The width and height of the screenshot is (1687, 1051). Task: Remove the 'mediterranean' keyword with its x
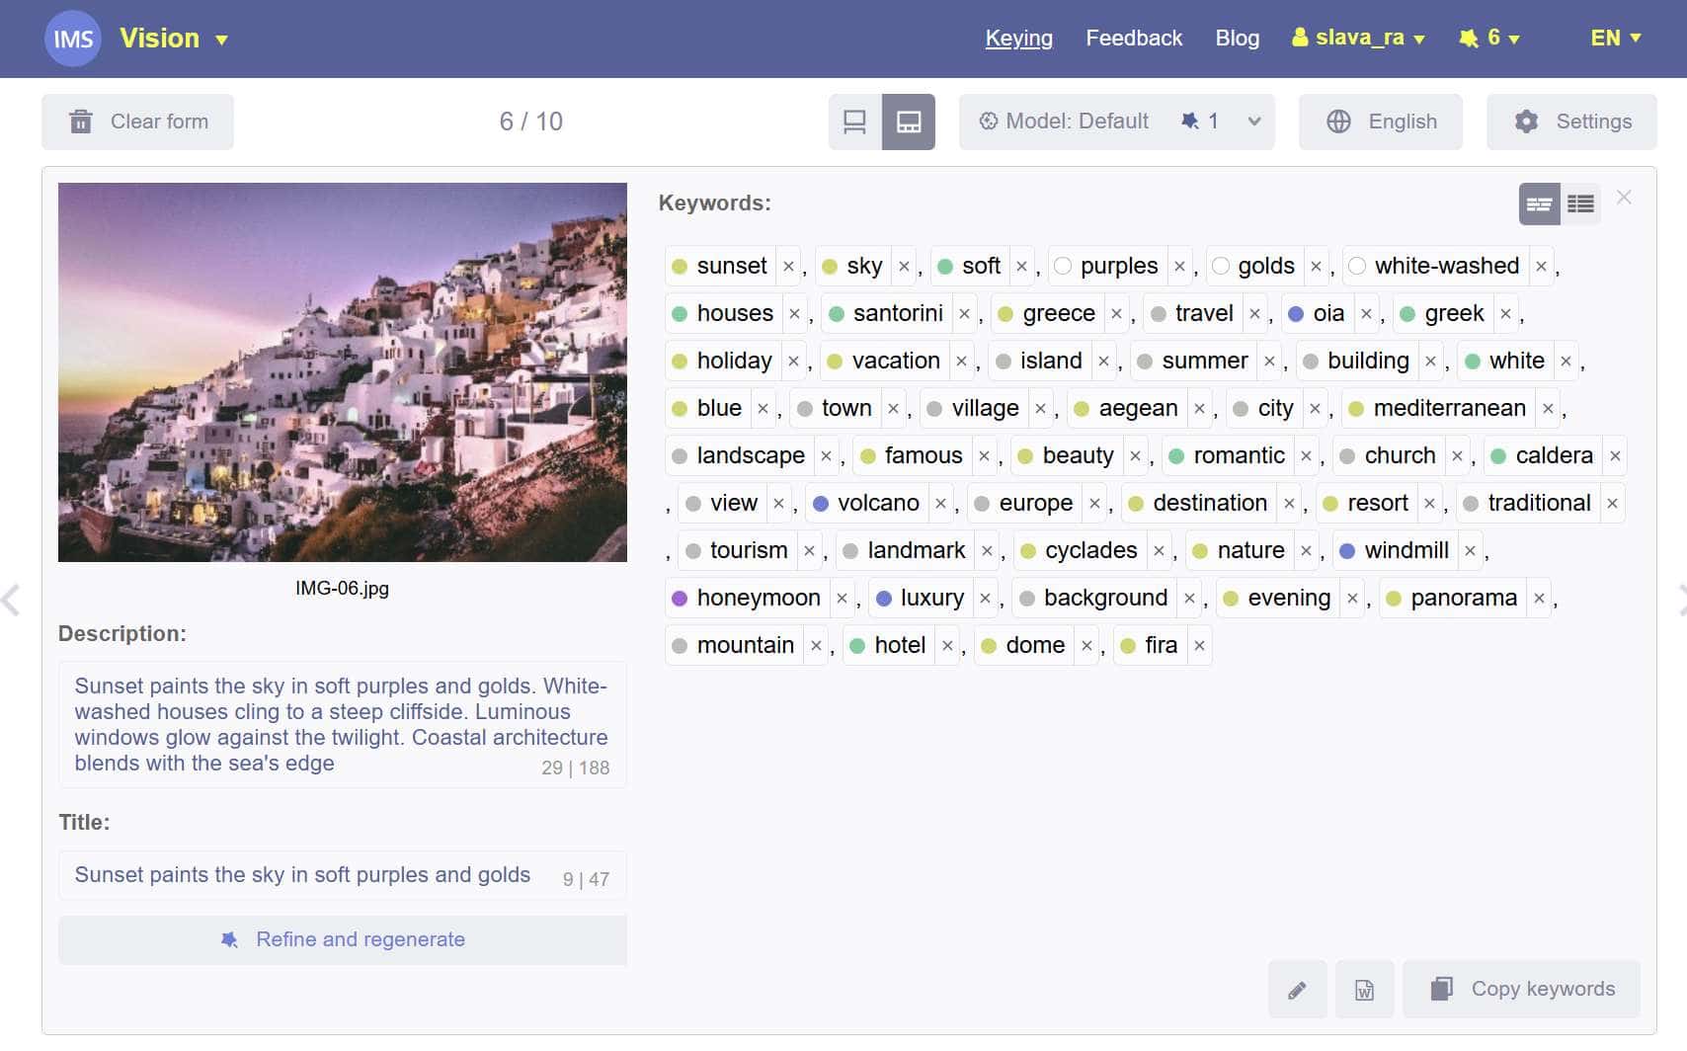click(x=1548, y=409)
